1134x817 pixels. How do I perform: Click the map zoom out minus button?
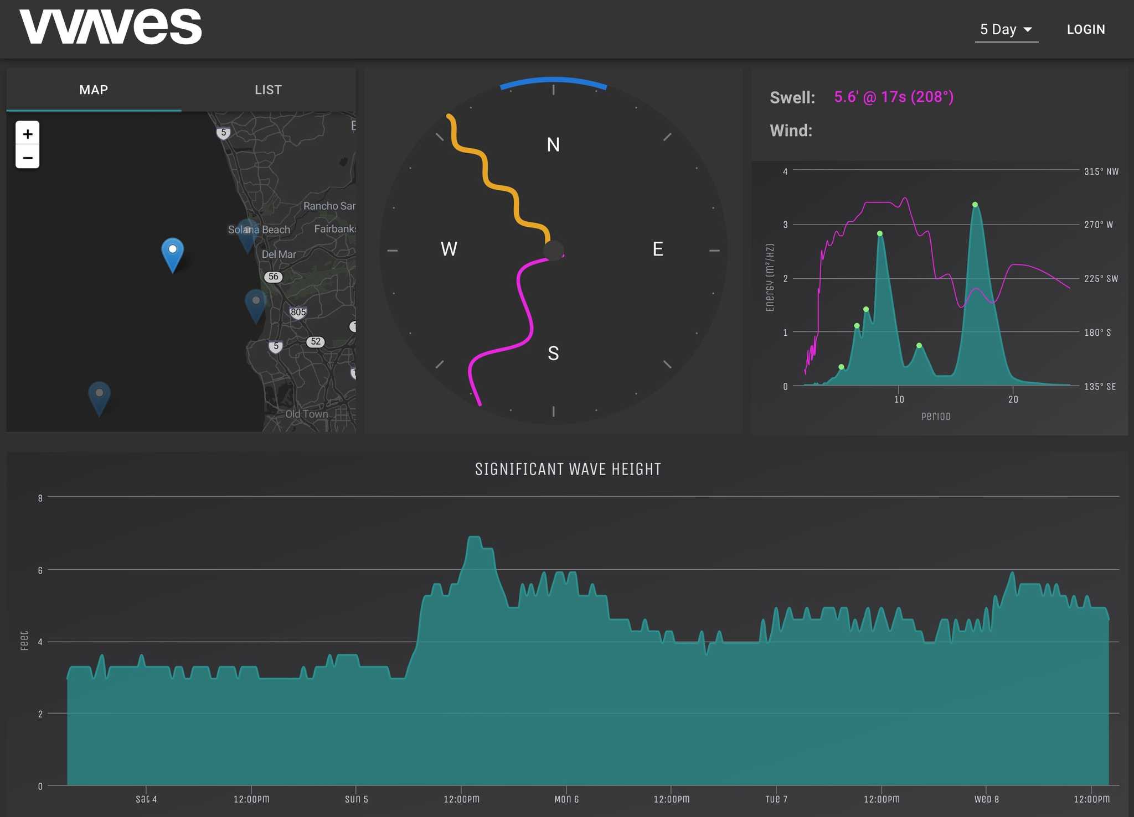click(x=27, y=157)
